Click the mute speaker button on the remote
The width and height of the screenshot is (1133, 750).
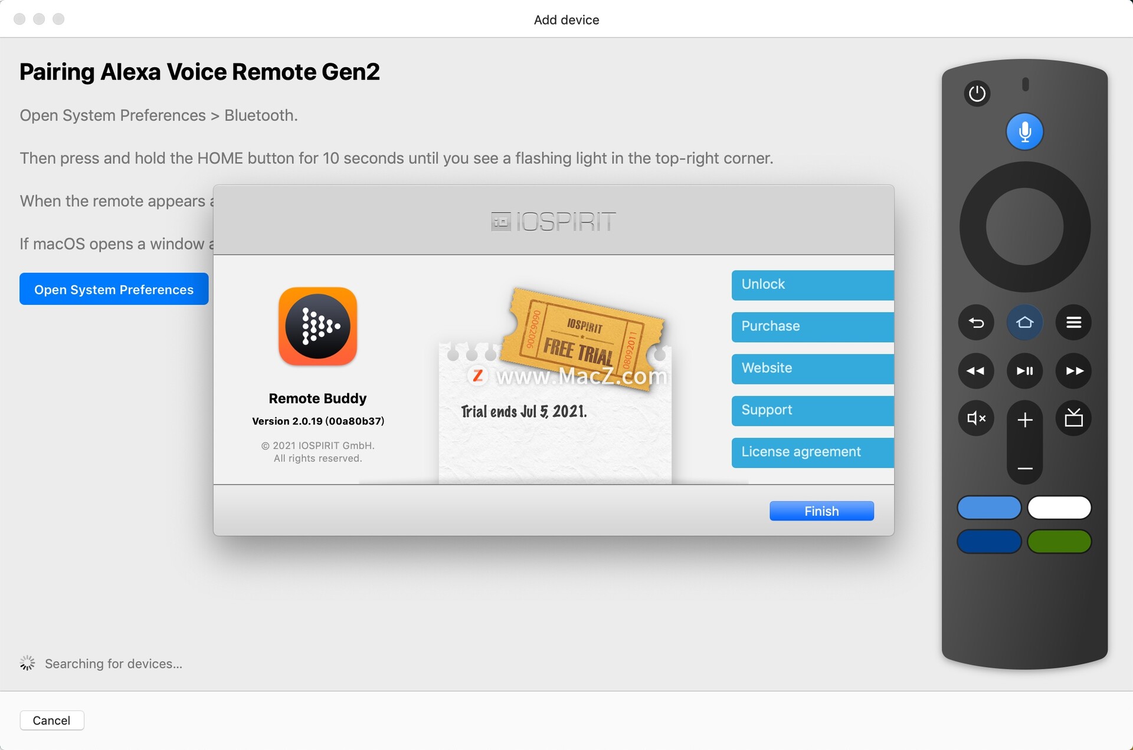[x=976, y=419]
